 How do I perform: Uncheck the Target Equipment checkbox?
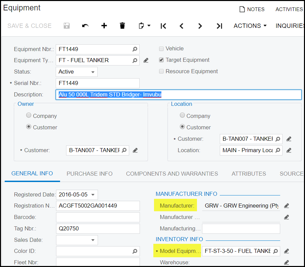[161, 60]
